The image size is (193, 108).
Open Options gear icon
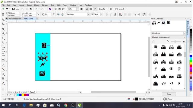click(111, 9)
